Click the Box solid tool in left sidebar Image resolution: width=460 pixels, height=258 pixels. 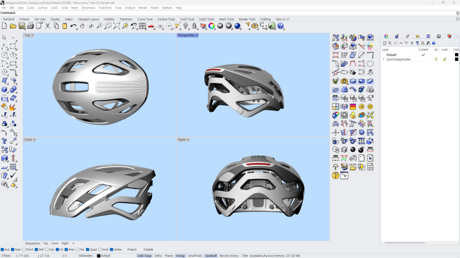pos(4,89)
